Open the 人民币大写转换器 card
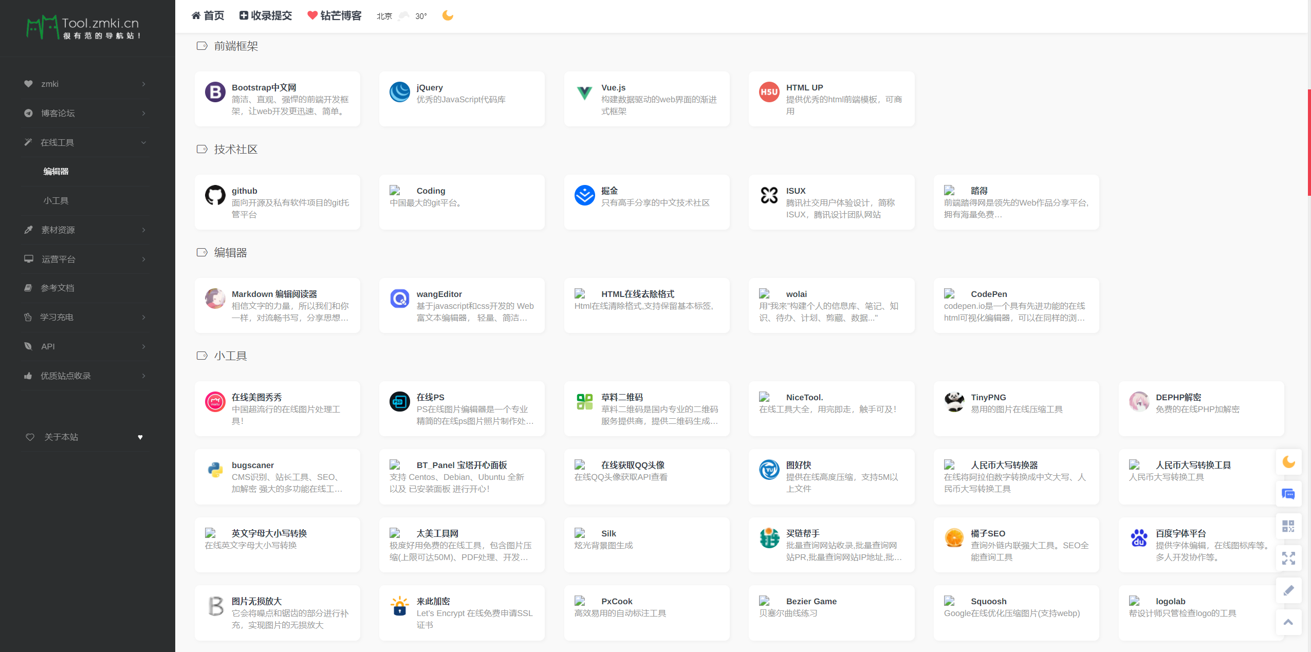Image resolution: width=1311 pixels, height=652 pixels. [1016, 476]
